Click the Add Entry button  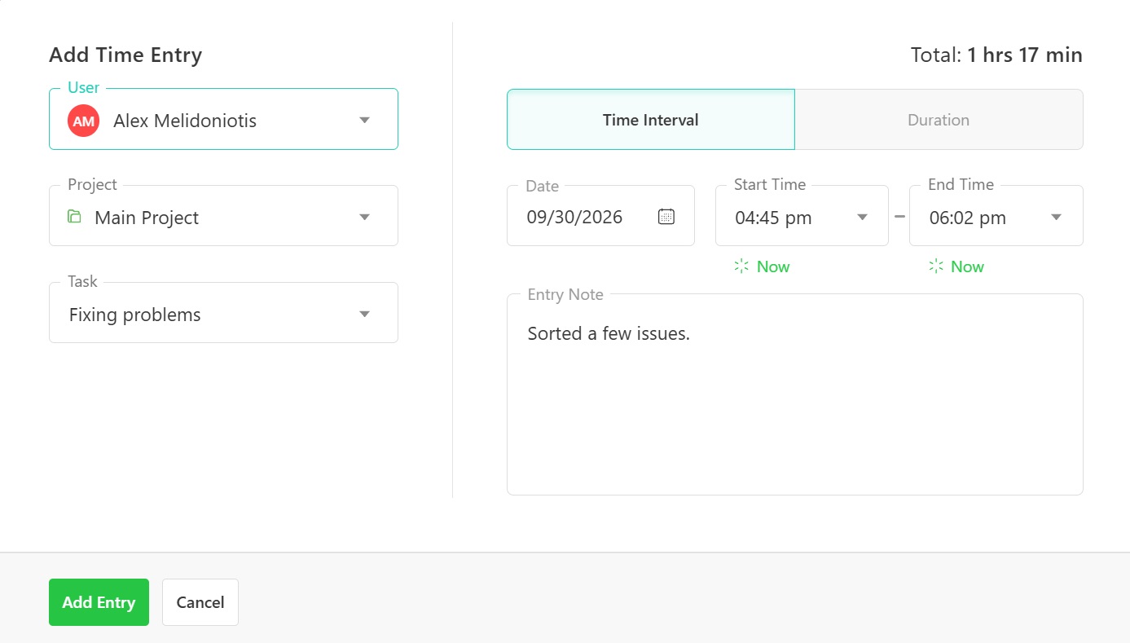99,602
